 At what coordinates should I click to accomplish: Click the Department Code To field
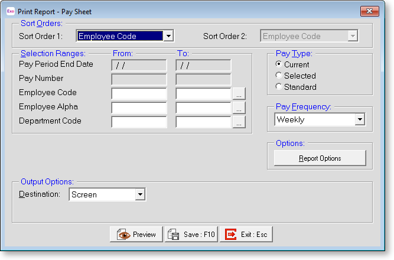[203, 122]
